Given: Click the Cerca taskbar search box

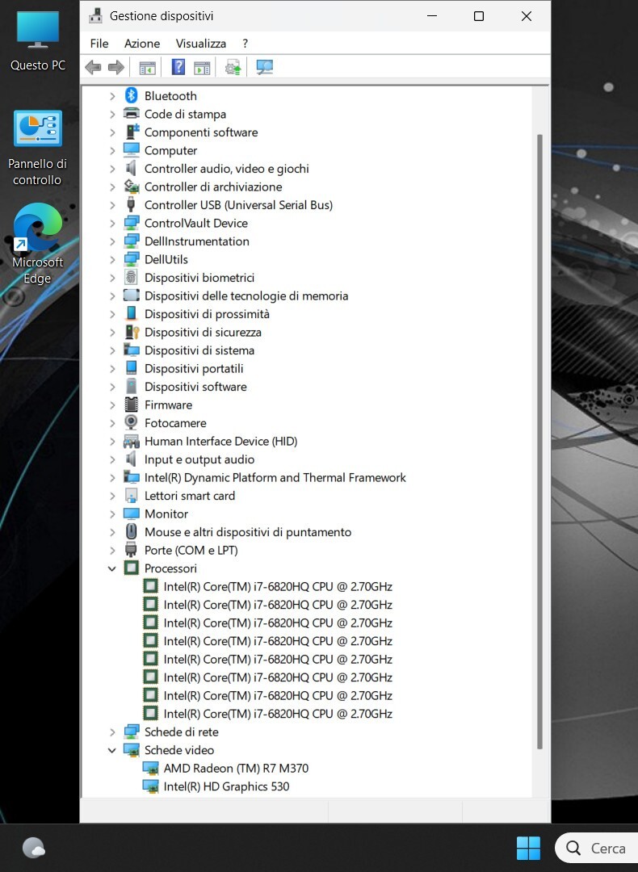Looking at the screenshot, I should click(597, 848).
